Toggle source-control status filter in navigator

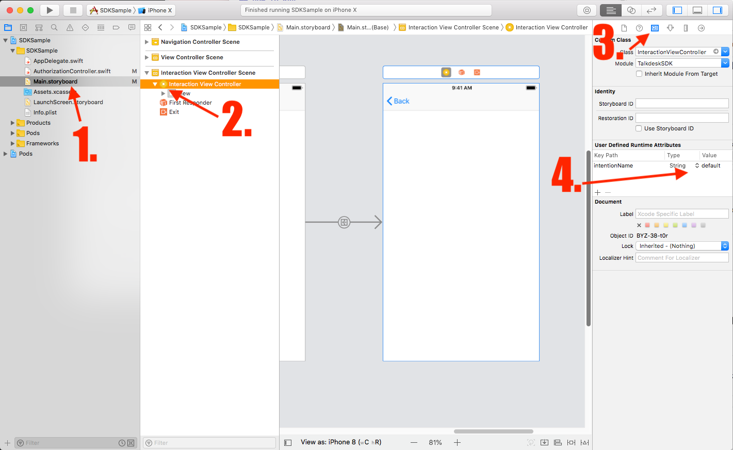coord(131,443)
